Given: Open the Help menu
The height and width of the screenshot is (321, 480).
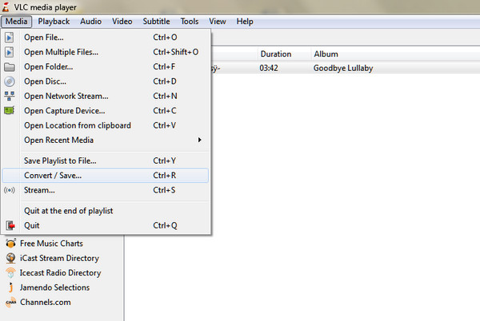Looking at the screenshot, I should pyautogui.click(x=245, y=22).
